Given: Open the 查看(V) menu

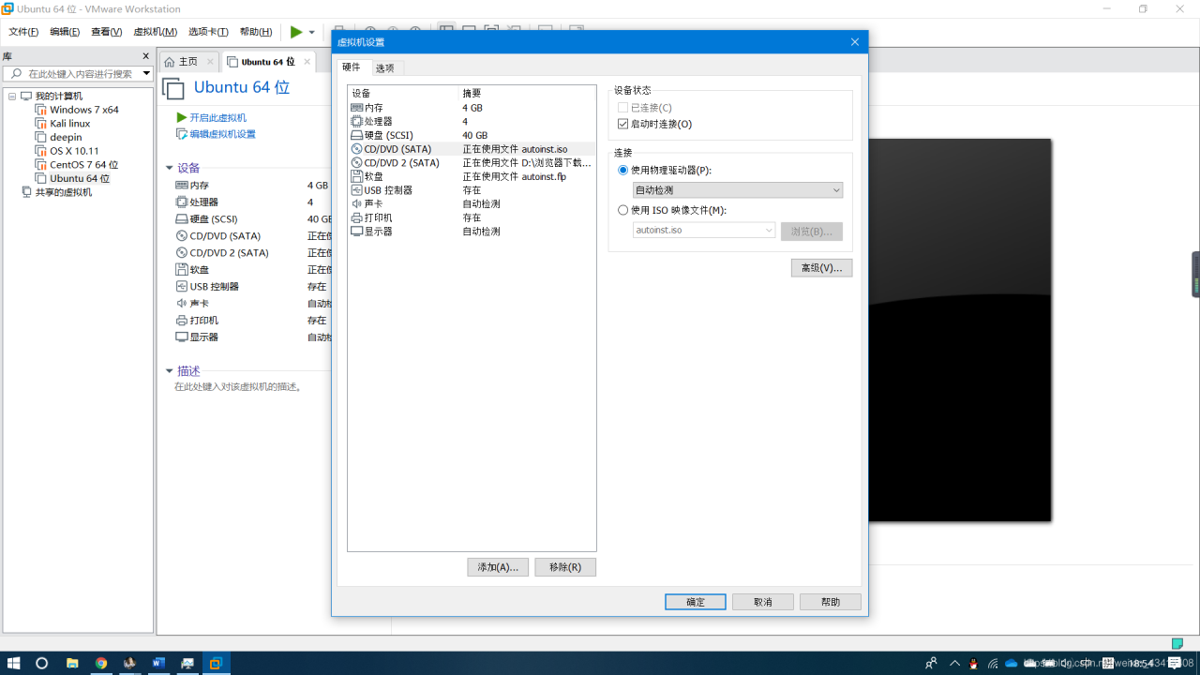Looking at the screenshot, I should click(x=106, y=32).
